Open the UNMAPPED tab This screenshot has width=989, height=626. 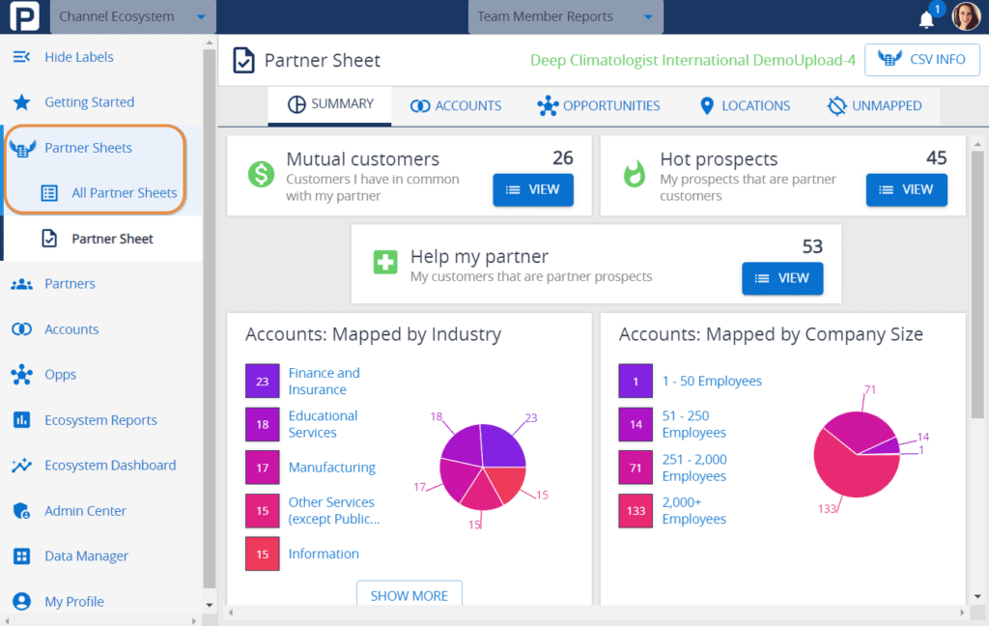[x=873, y=106]
